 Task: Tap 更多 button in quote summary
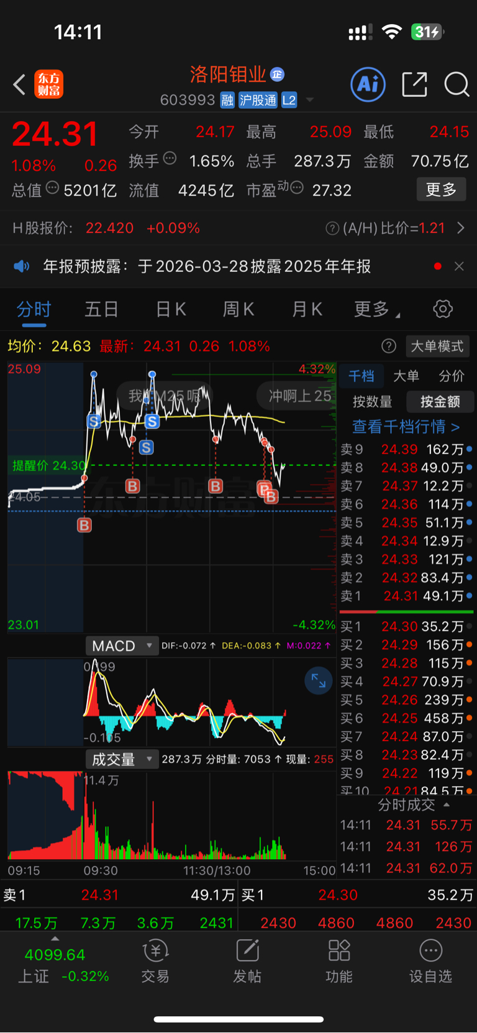click(x=441, y=189)
